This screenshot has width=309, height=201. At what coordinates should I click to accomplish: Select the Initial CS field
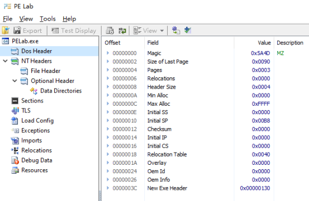[x=158, y=146]
